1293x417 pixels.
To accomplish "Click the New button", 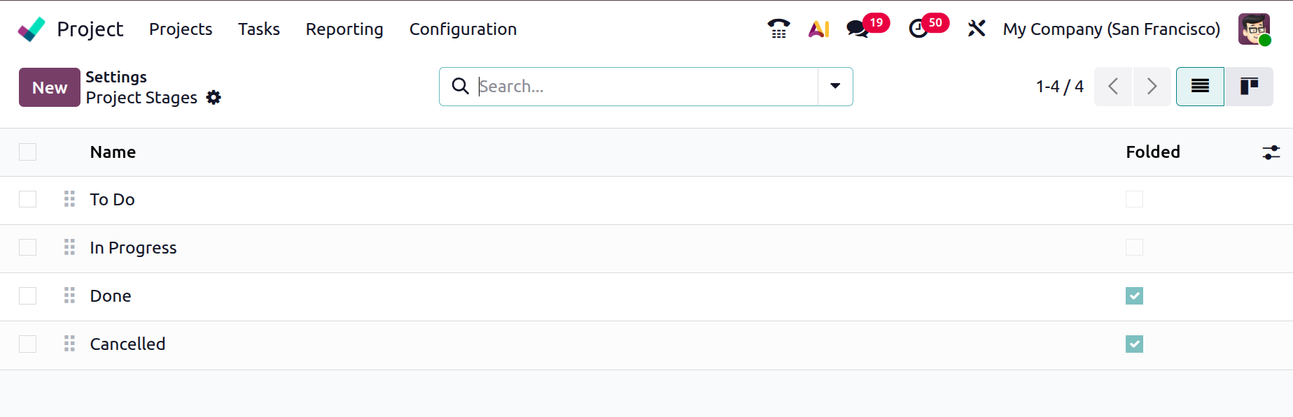I will 50,87.
